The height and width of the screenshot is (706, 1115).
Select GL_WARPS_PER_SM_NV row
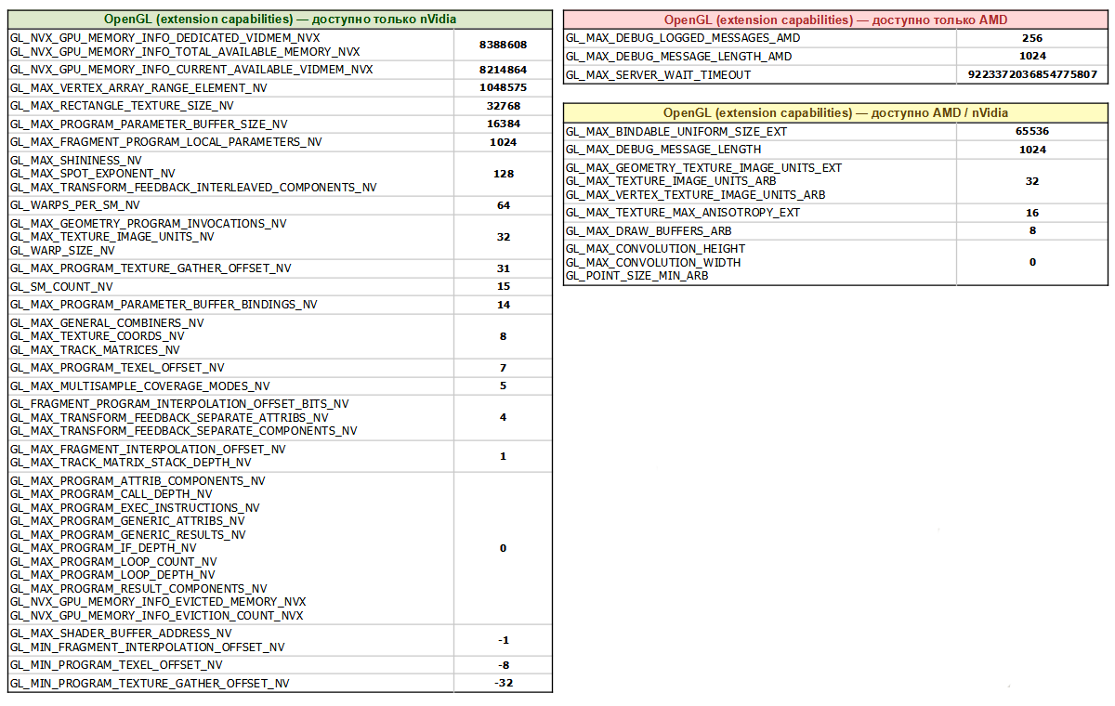tap(280, 205)
